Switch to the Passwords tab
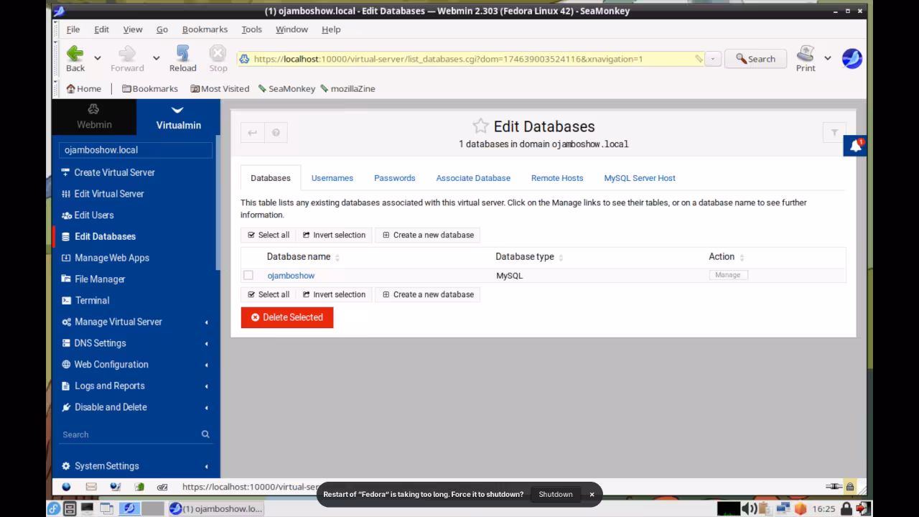The width and height of the screenshot is (919, 517). click(x=394, y=178)
